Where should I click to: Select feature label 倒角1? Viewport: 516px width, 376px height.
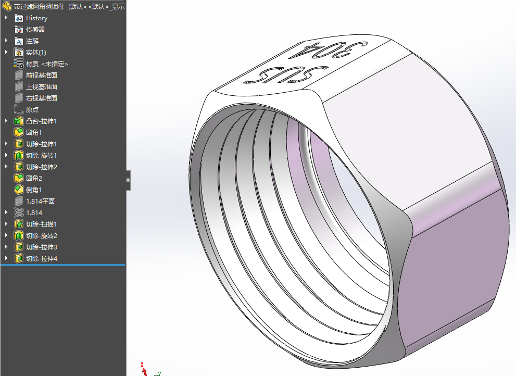[34, 190]
